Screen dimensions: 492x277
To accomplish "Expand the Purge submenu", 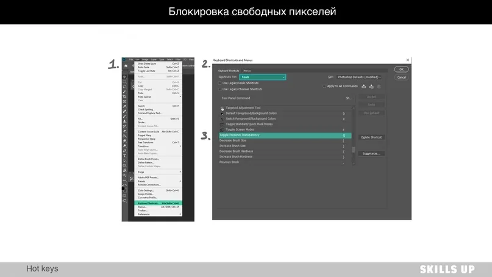I will pos(158,172).
